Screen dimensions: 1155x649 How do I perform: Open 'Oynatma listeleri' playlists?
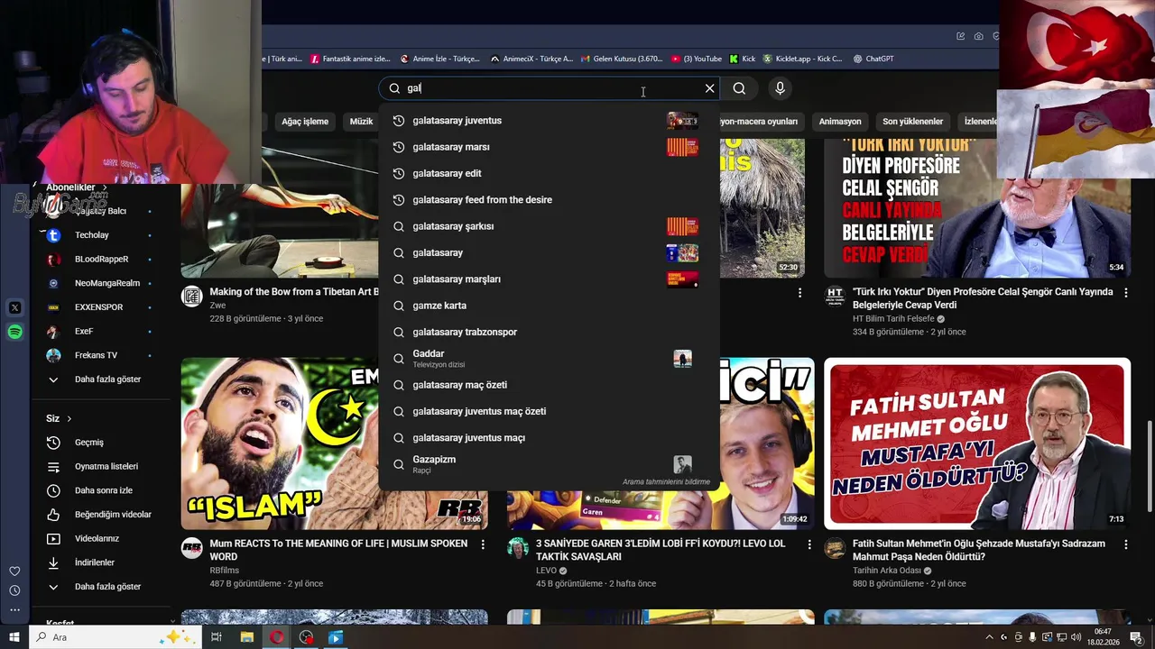99,467
